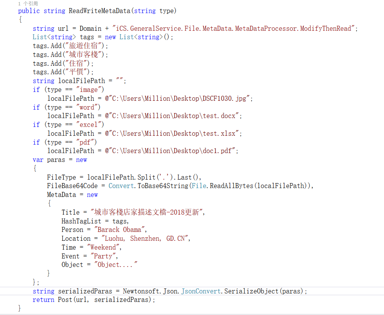This screenshot has width=384, height=315.
Task: Click the File class in ReadAllBytes call
Action: (x=199, y=186)
